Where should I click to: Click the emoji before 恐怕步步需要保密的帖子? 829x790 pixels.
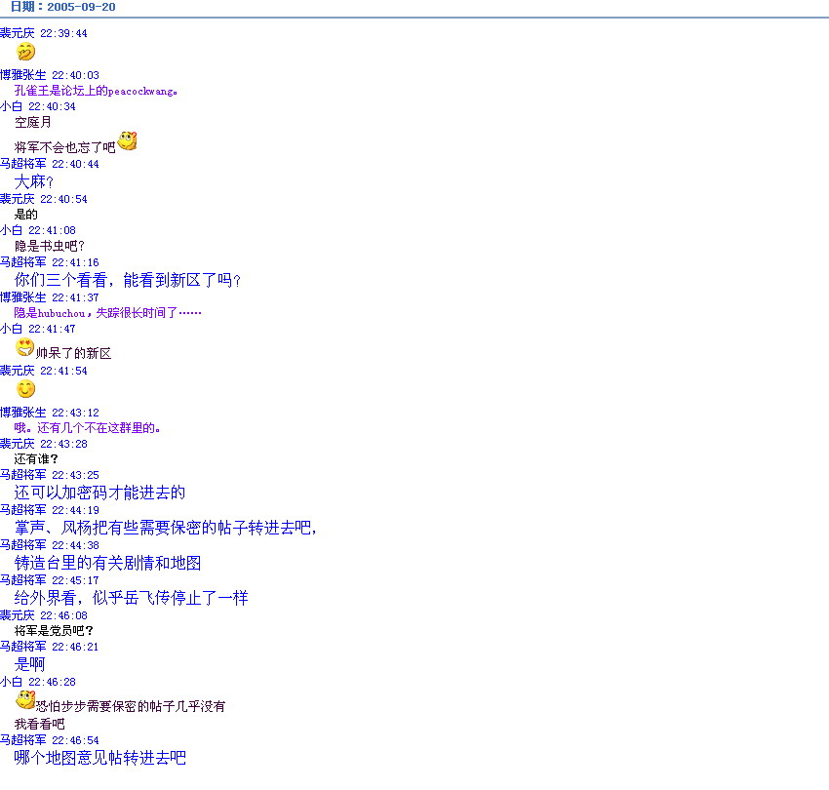click(x=24, y=699)
